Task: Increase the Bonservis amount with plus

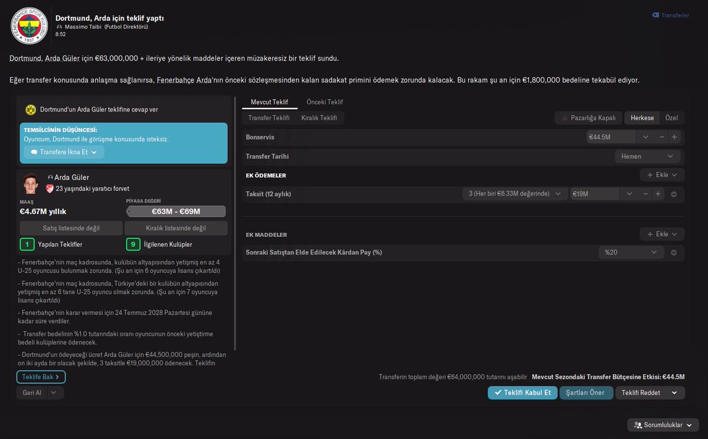Action: click(674, 137)
